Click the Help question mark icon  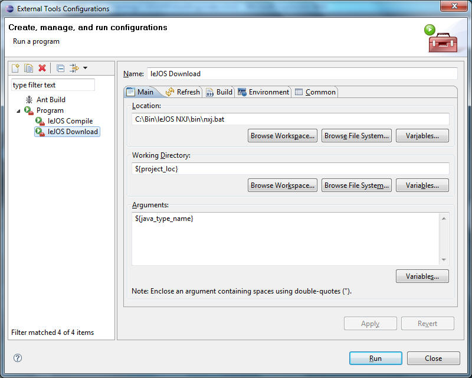tap(18, 358)
